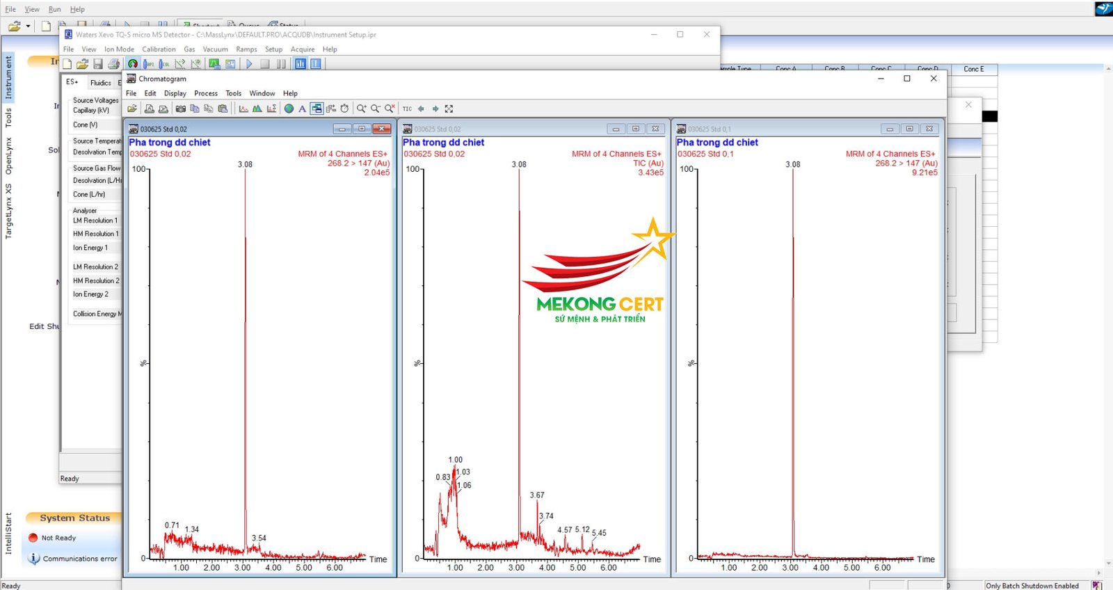This screenshot has height=590, width=1113.
Task: Click the magnifier zoom-in plus icon
Action: click(362, 109)
